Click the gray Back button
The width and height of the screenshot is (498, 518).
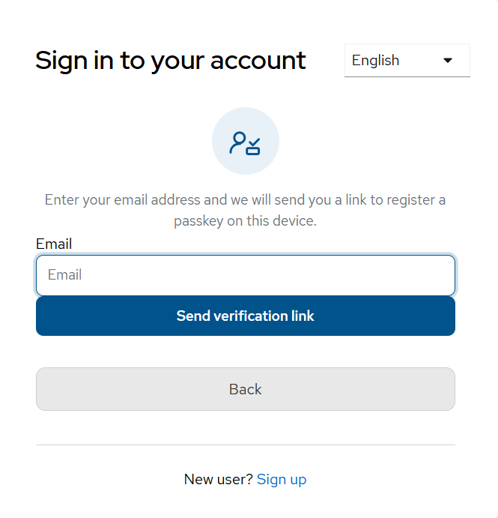click(x=245, y=389)
